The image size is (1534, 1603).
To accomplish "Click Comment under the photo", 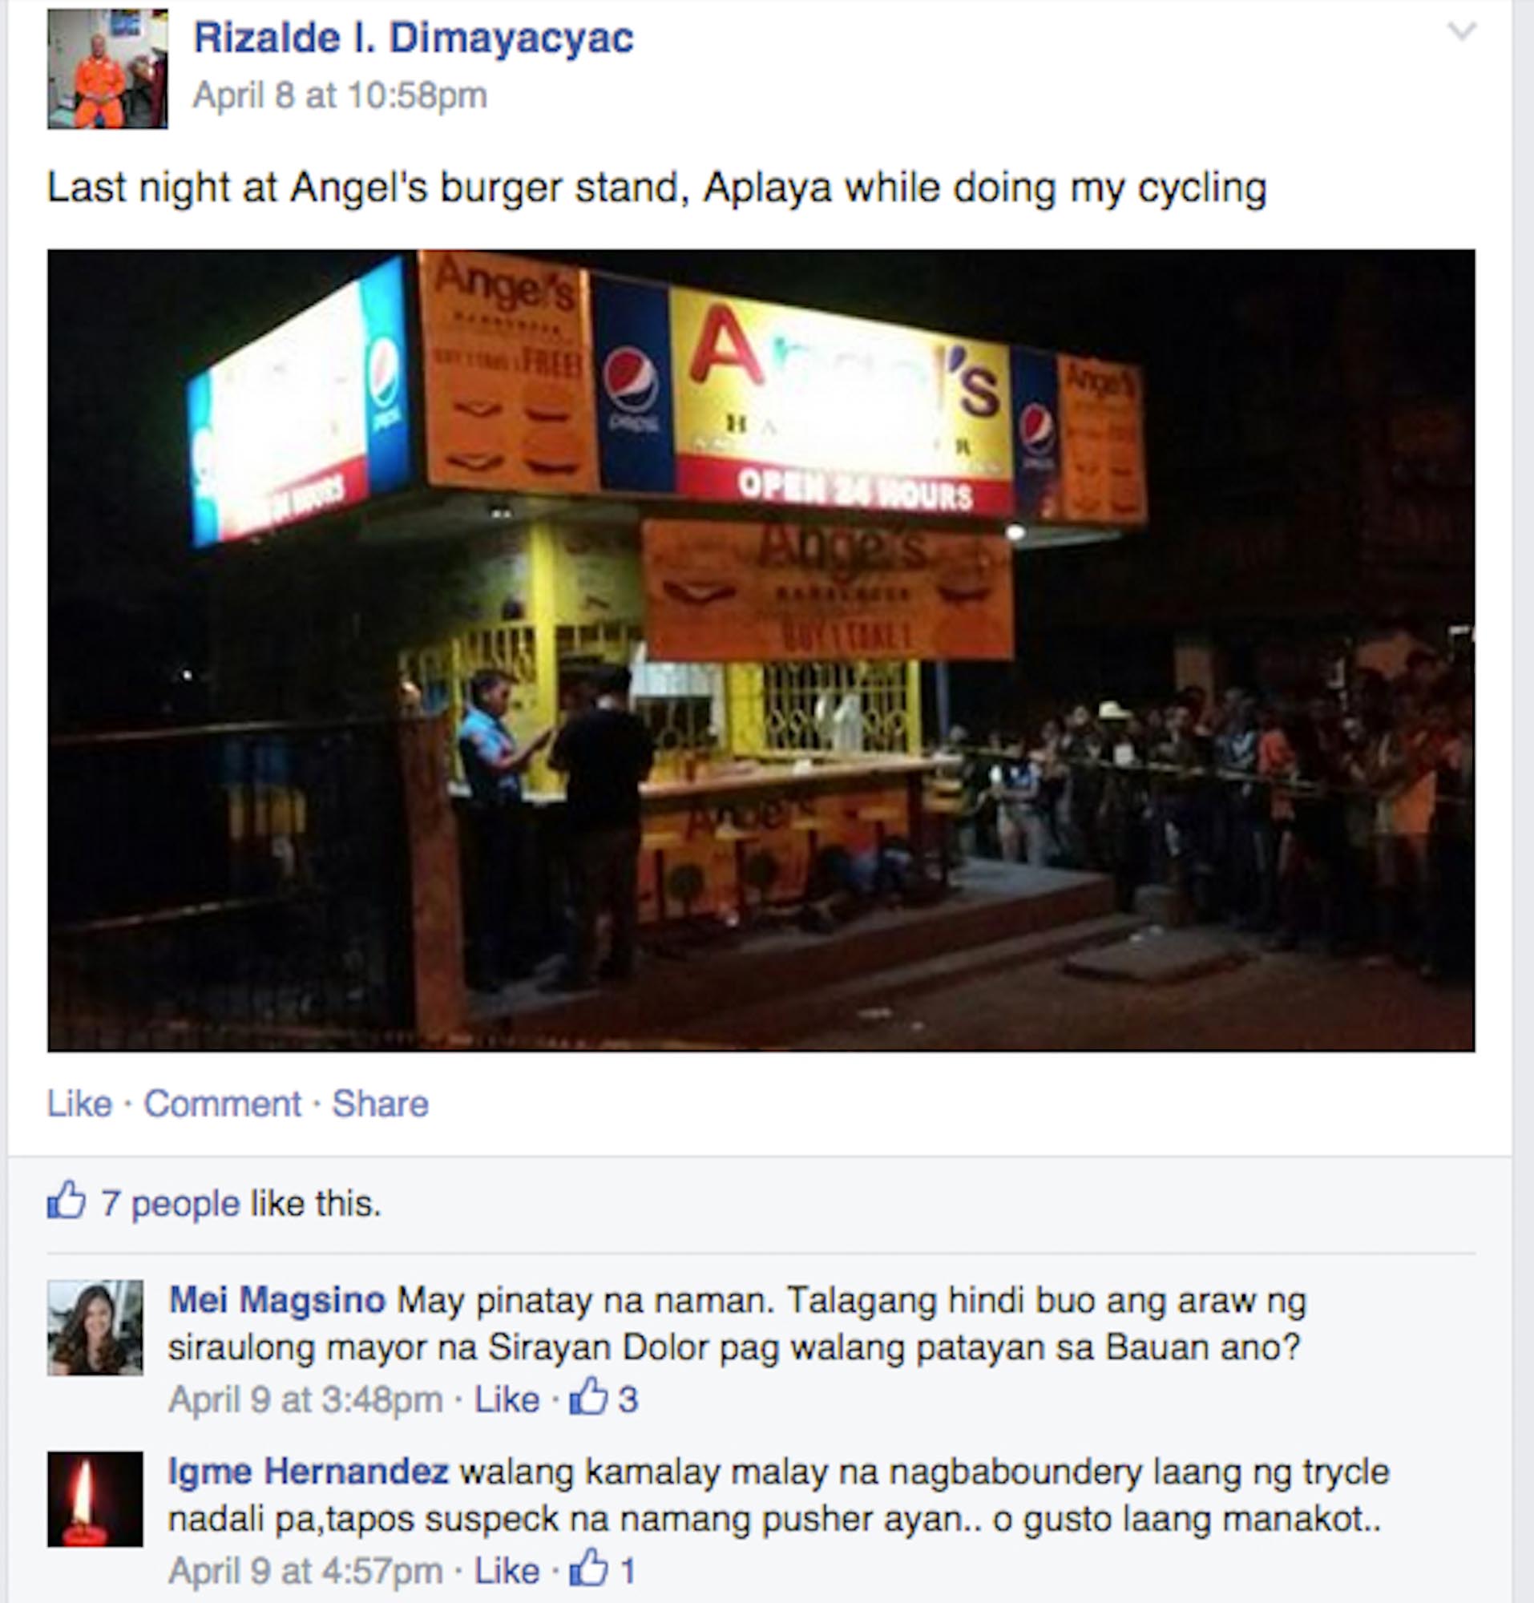I will coord(223,1104).
